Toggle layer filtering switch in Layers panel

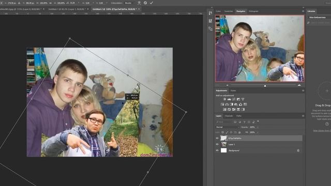click(258, 121)
